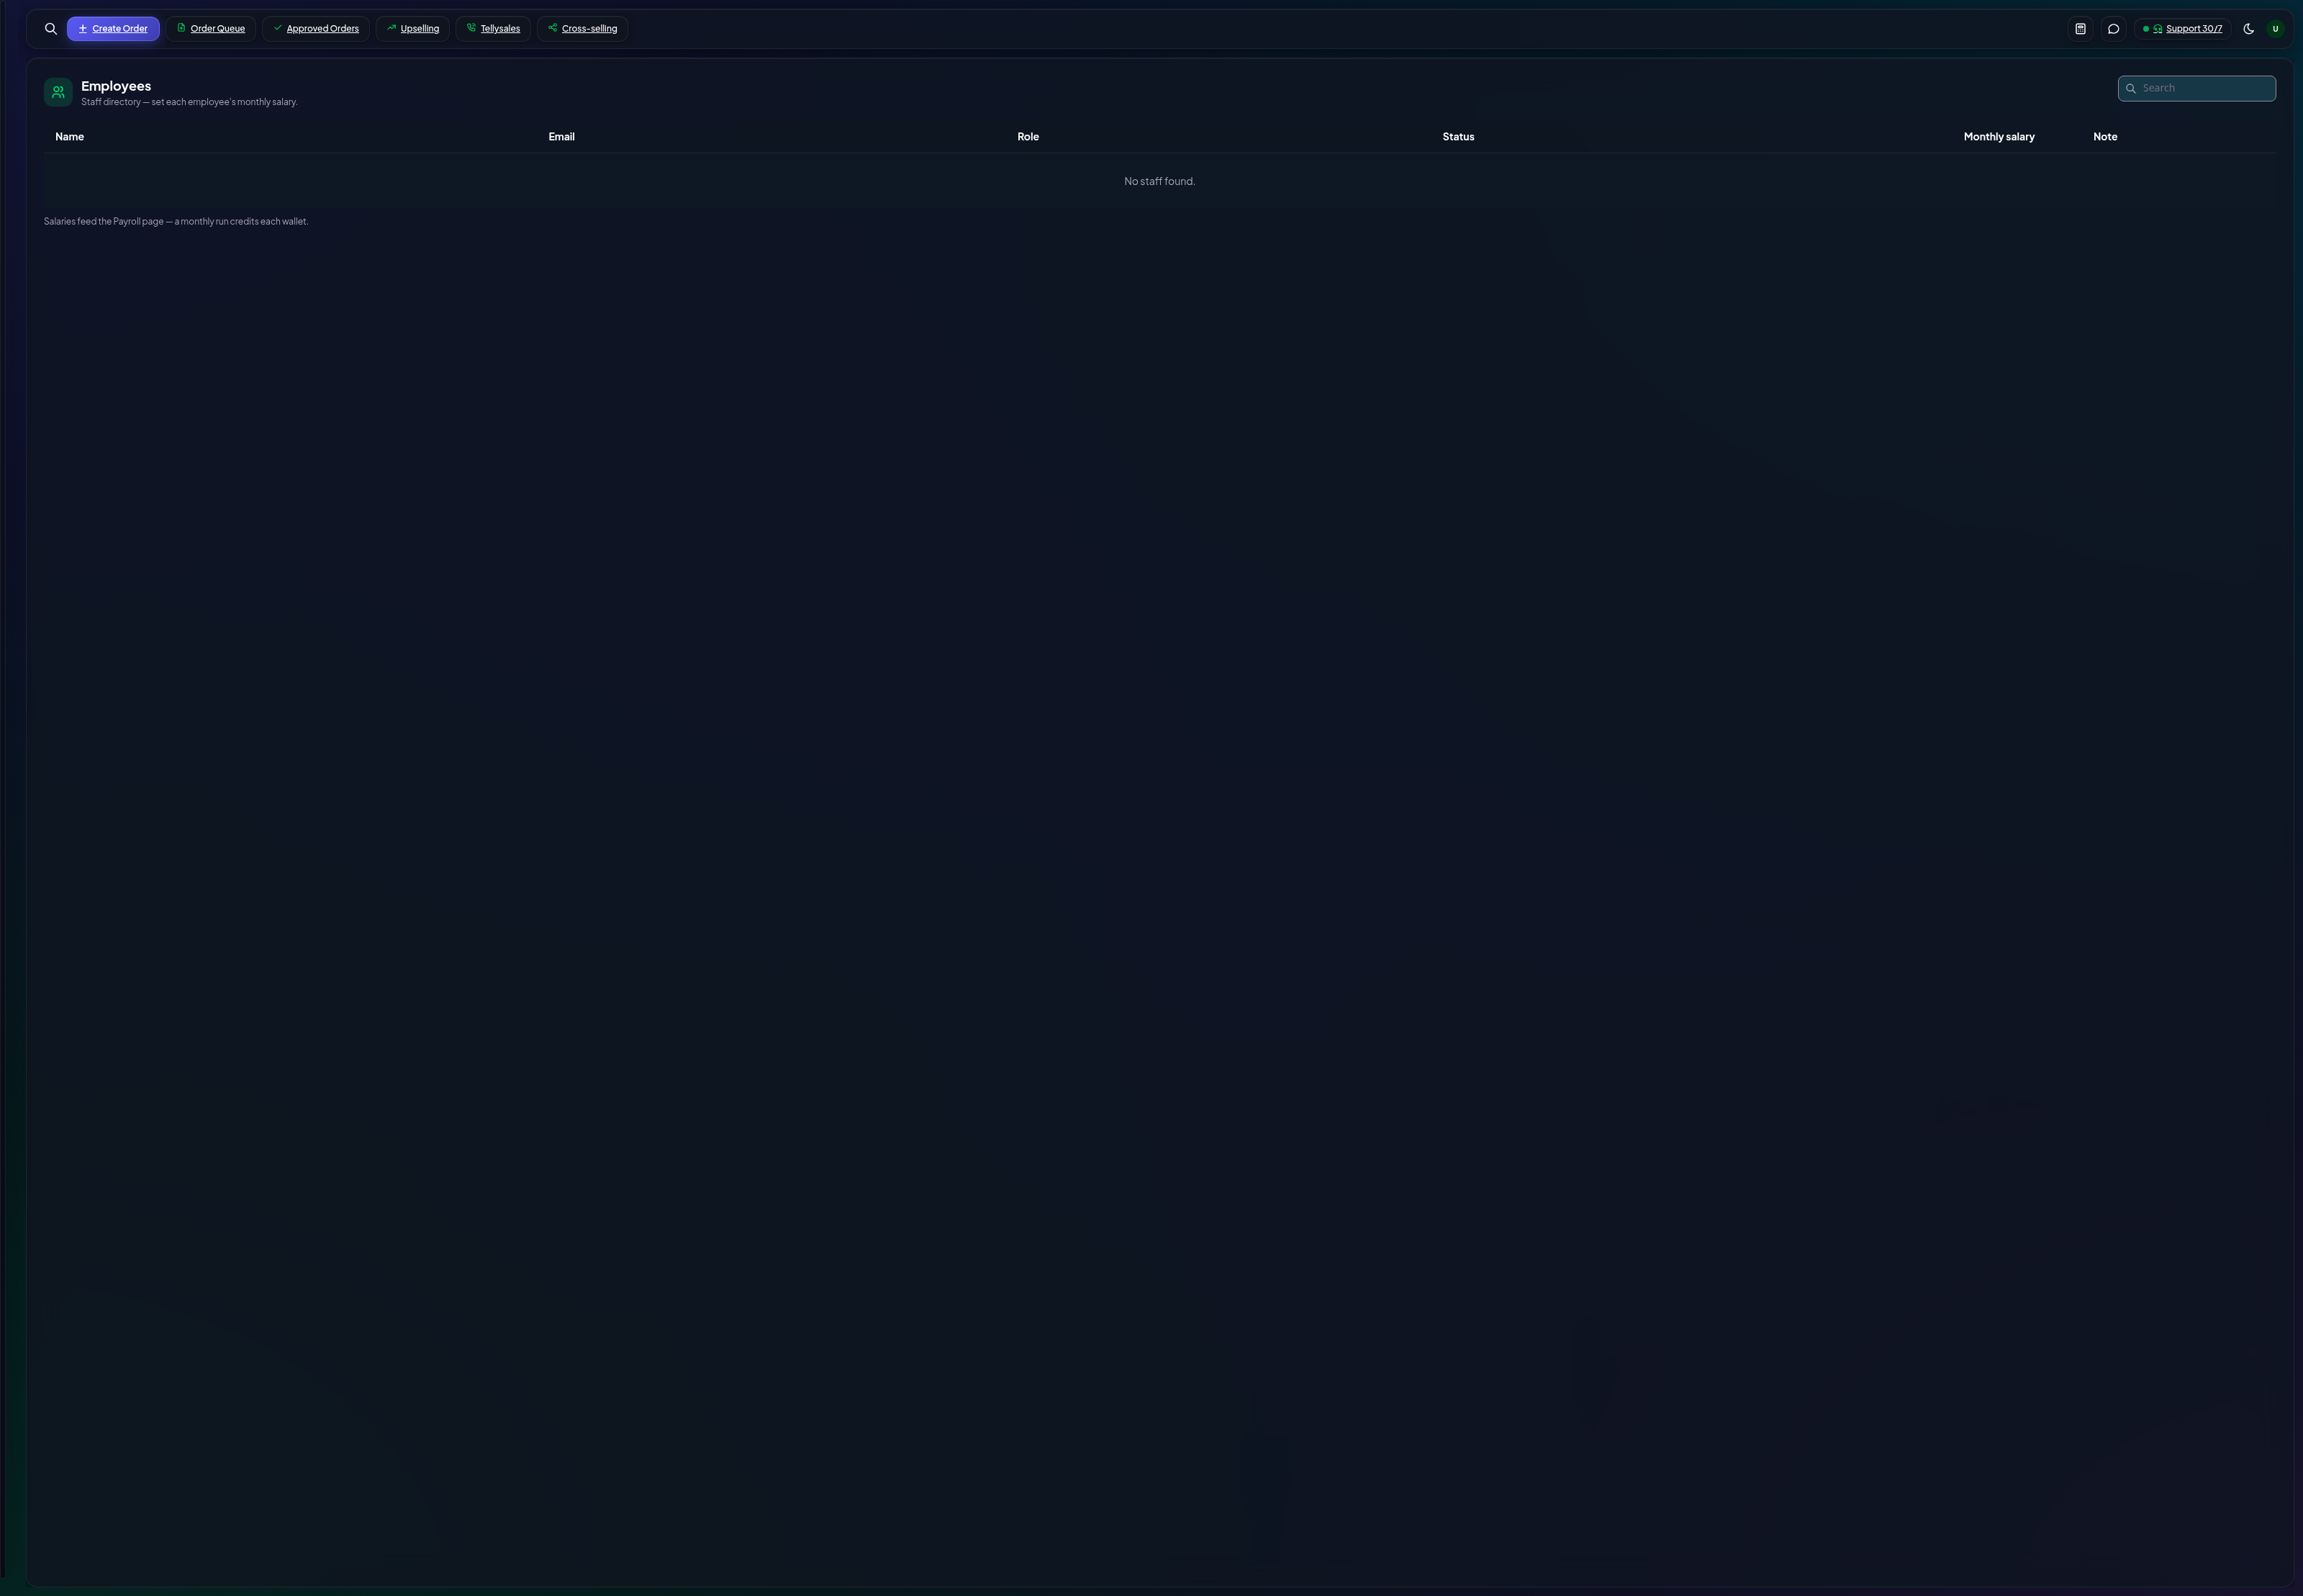2303x1596 pixels.
Task: Focus the employee Search field
Action: pyautogui.click(x=2196, y=88)
